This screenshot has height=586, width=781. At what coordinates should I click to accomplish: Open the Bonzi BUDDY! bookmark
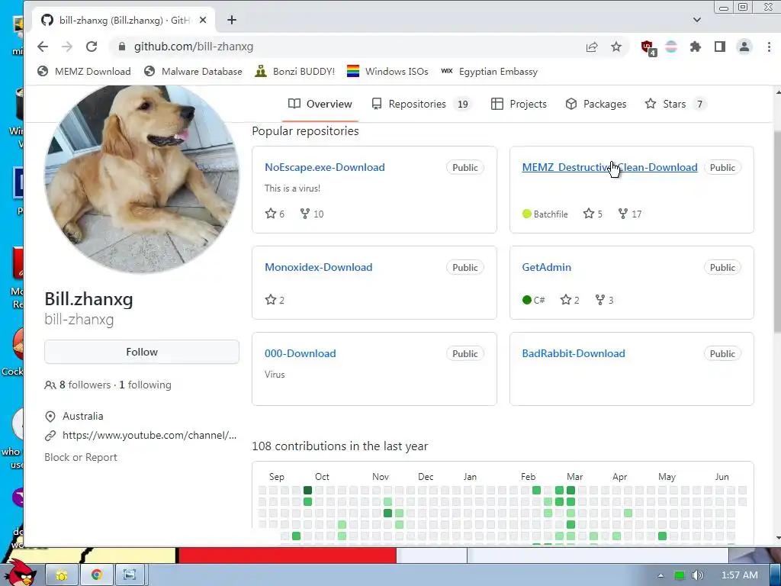pos(294,71)
